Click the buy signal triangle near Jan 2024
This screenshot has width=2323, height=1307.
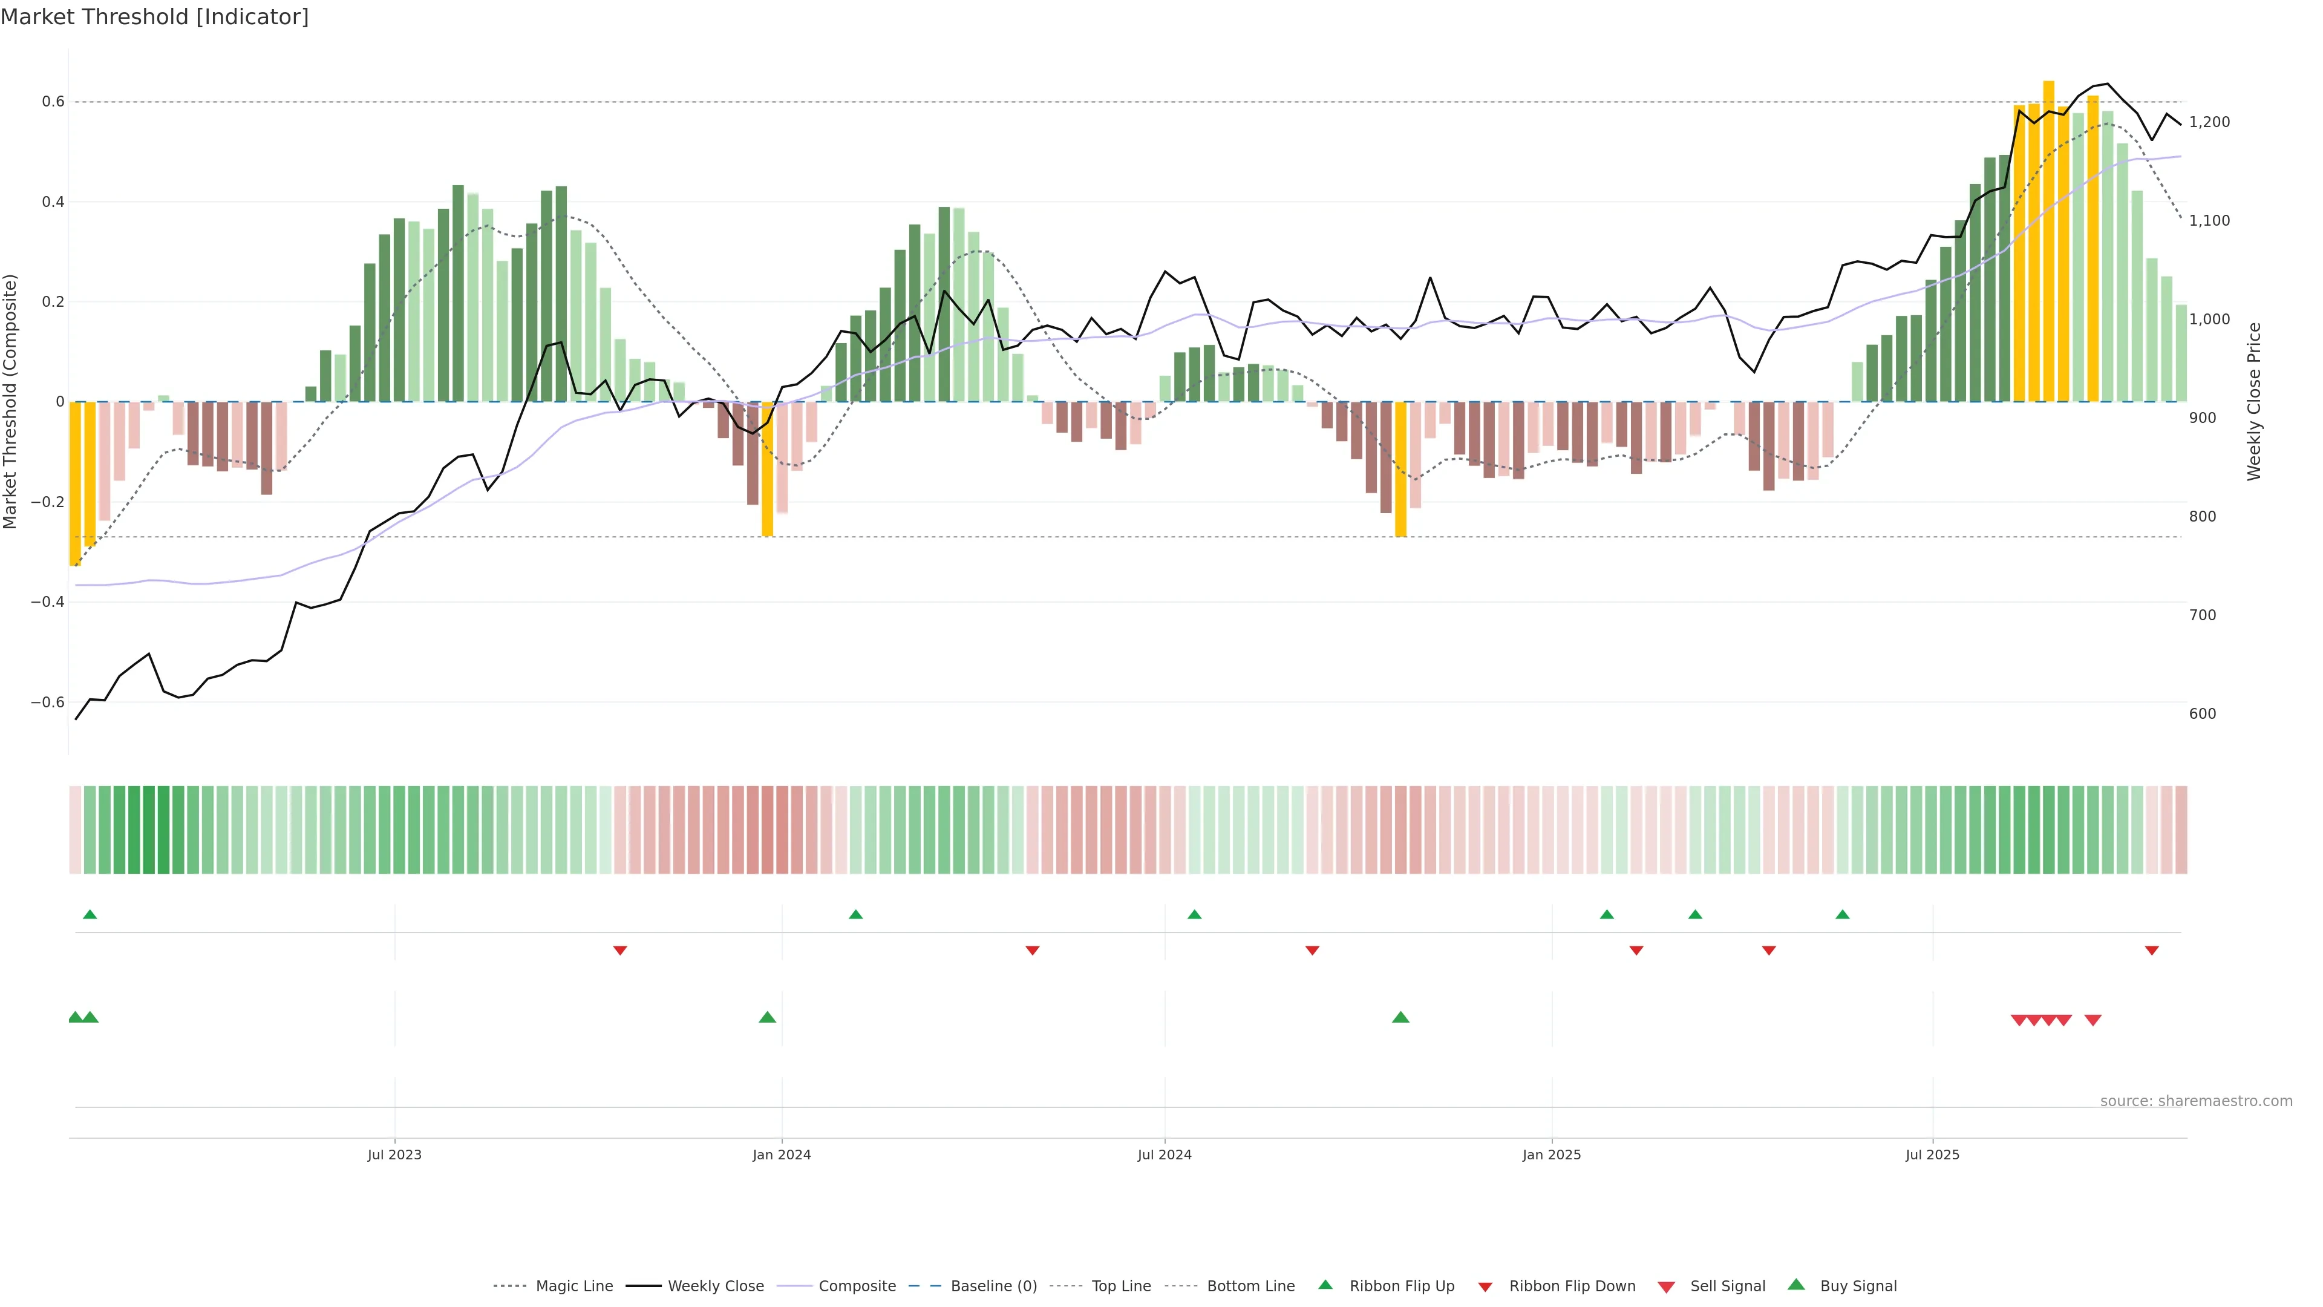pyautogui.click(x=768, y=1017)
